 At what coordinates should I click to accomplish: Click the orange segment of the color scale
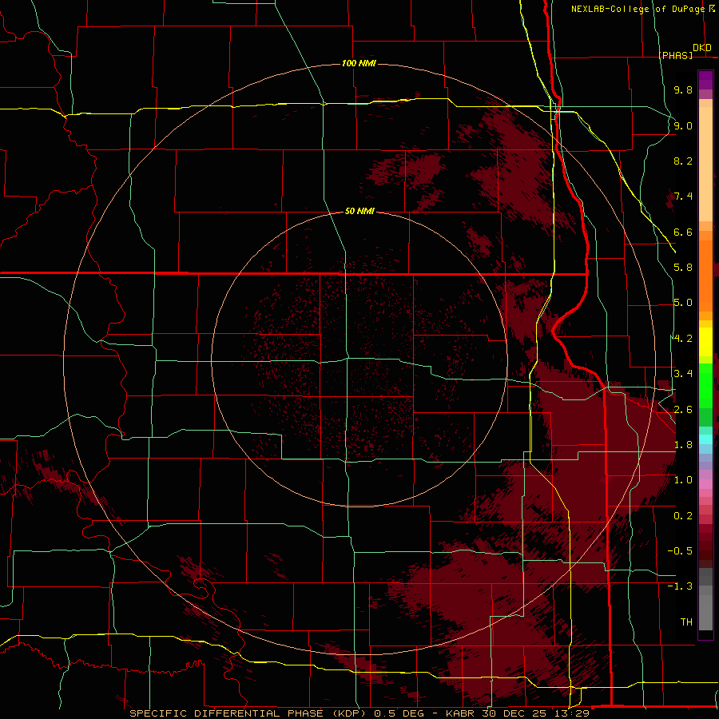[705, 275]
